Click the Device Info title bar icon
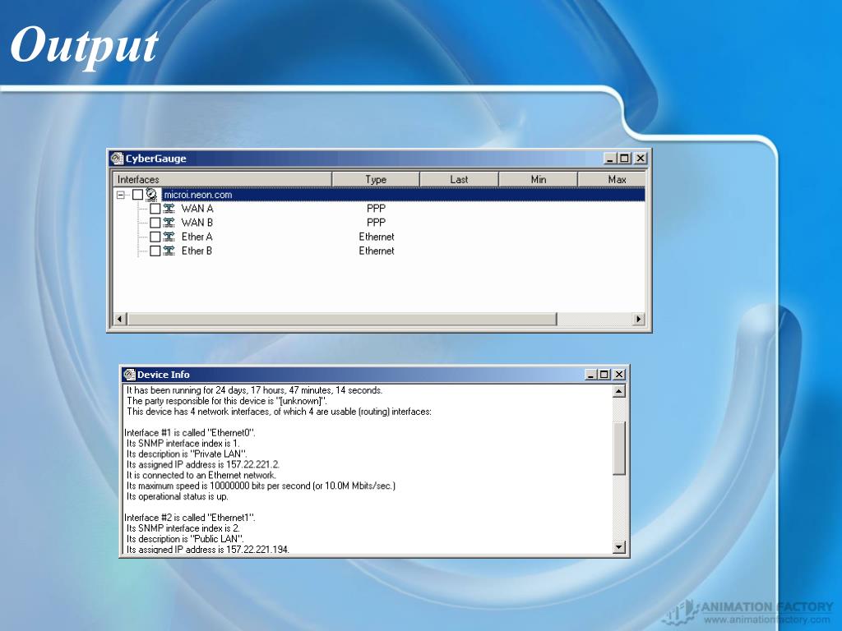This screenshot has width=842, height=631. 129,375
